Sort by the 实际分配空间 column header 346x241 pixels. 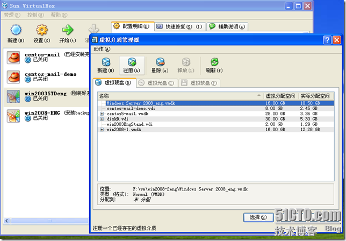(x=316, y=96)
